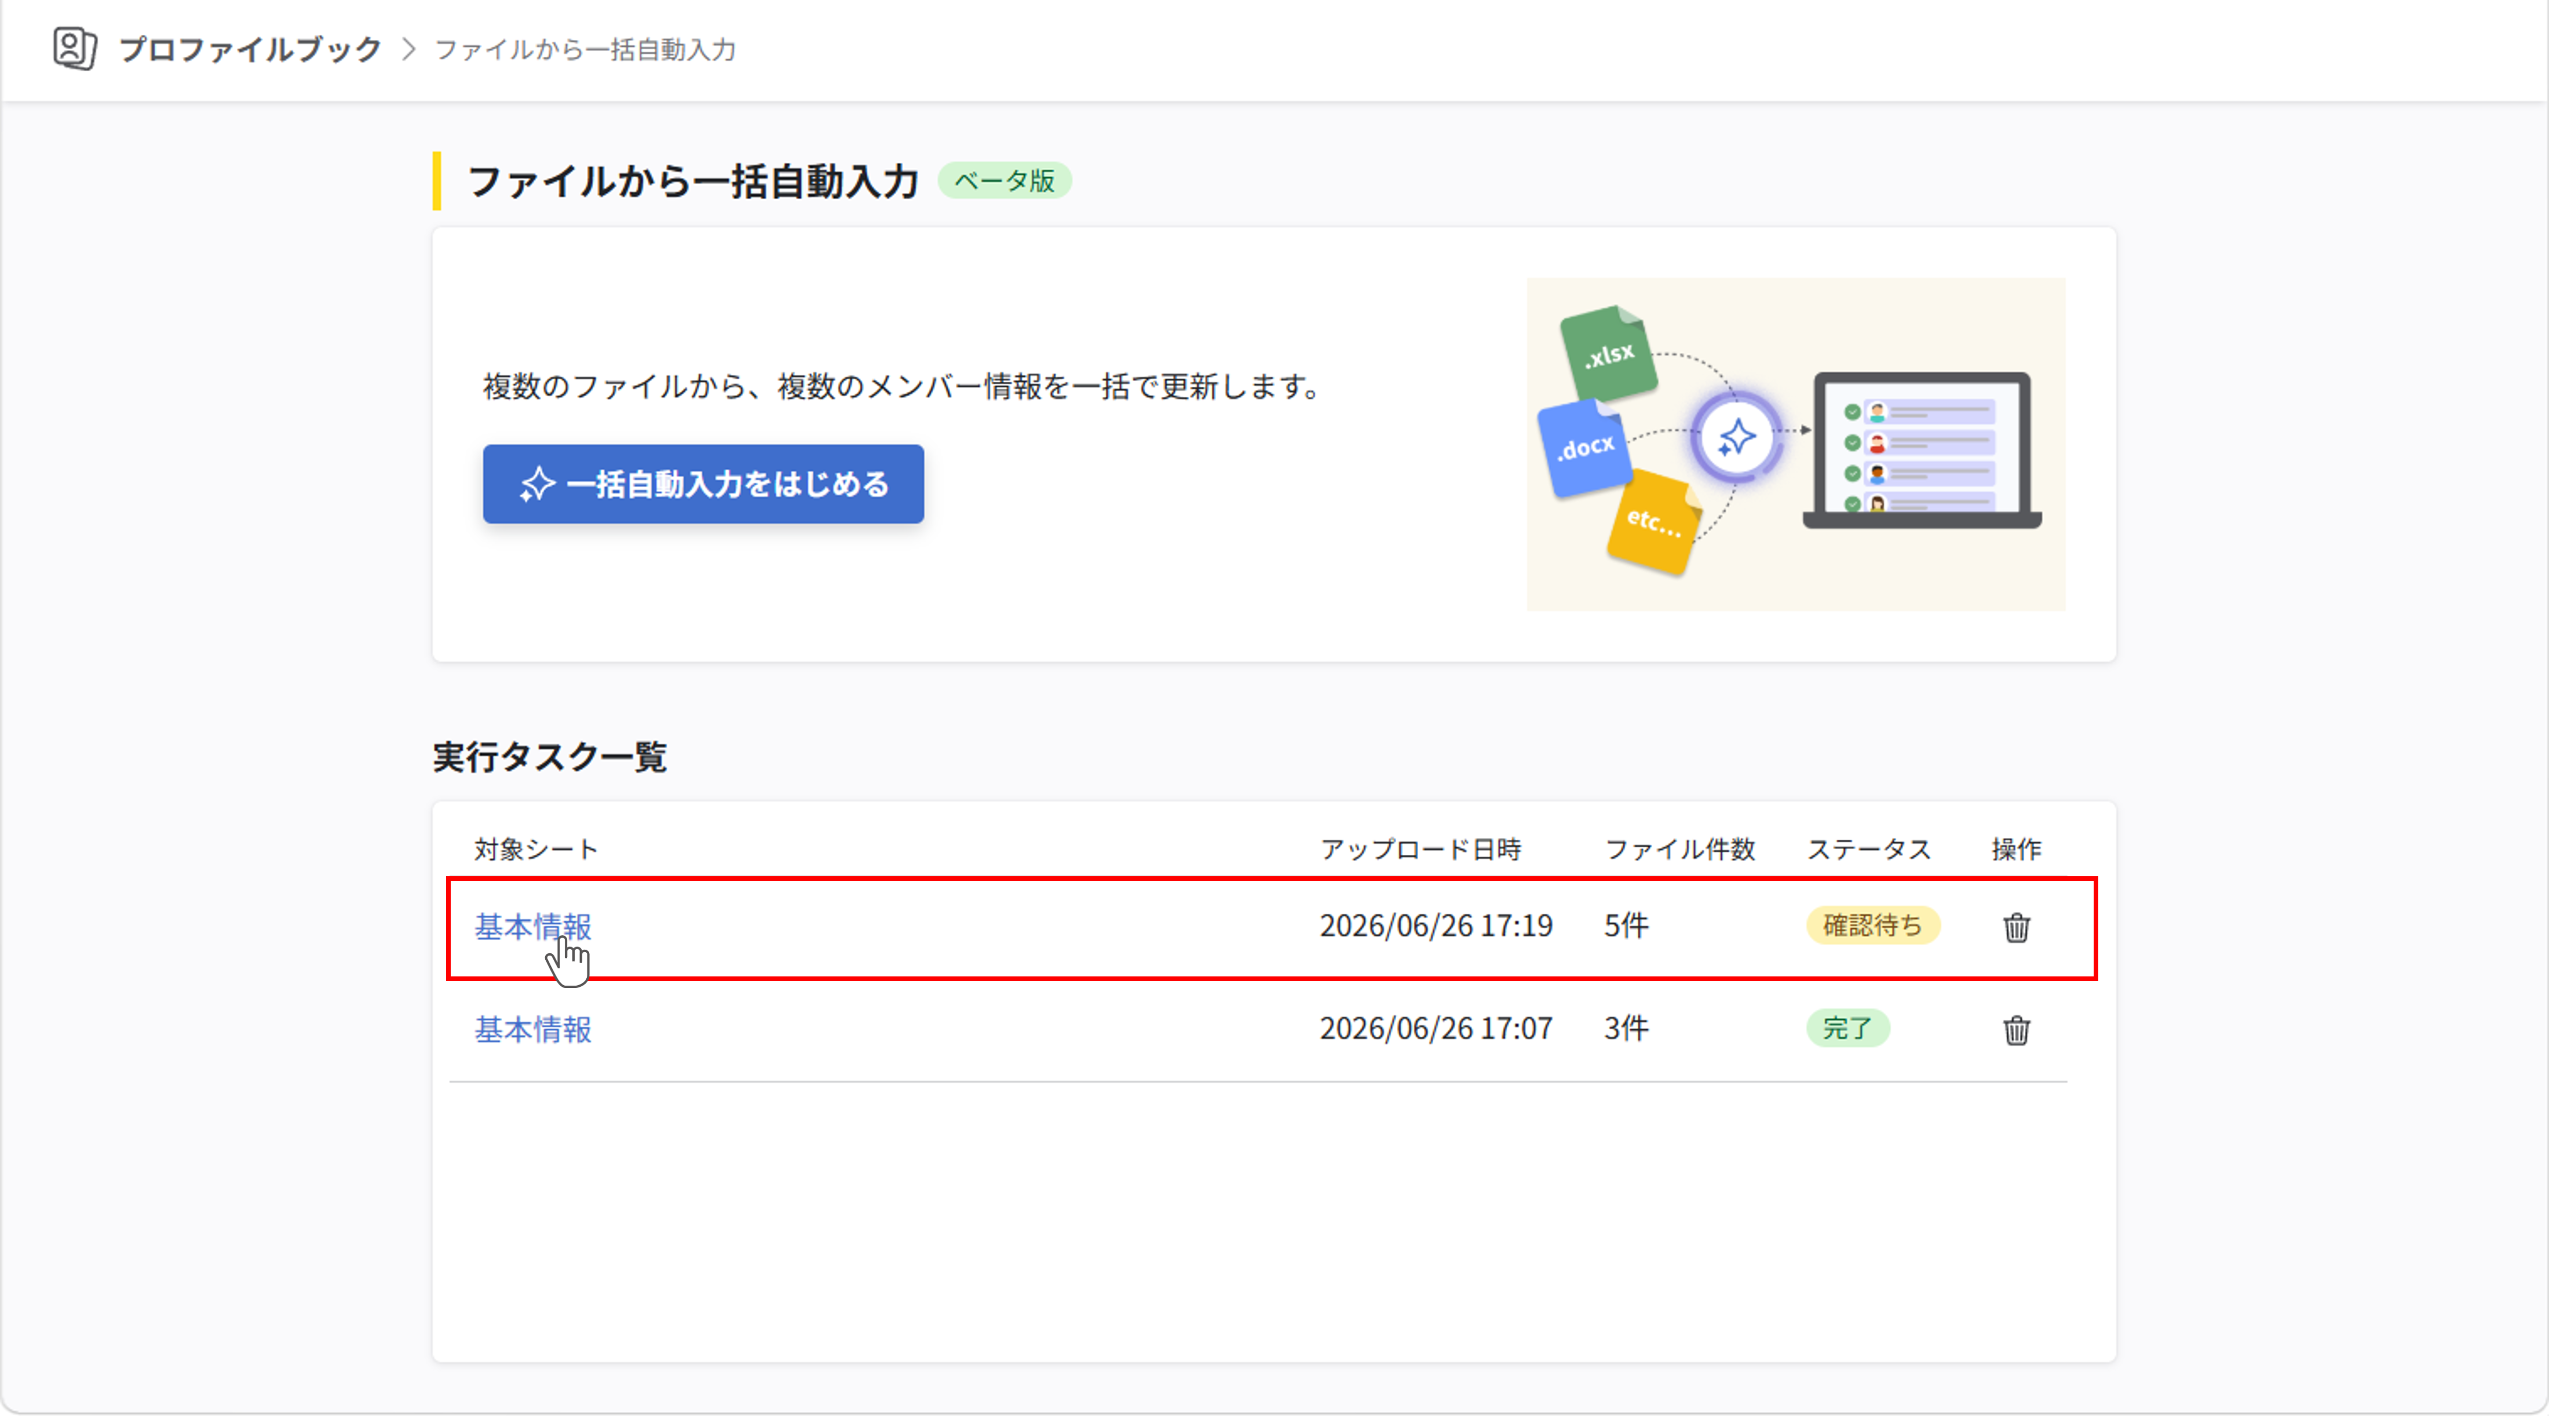Click the 5件 file count cell
This screenshot has height=1416, width=2549.
click(x=1626, y=925)
